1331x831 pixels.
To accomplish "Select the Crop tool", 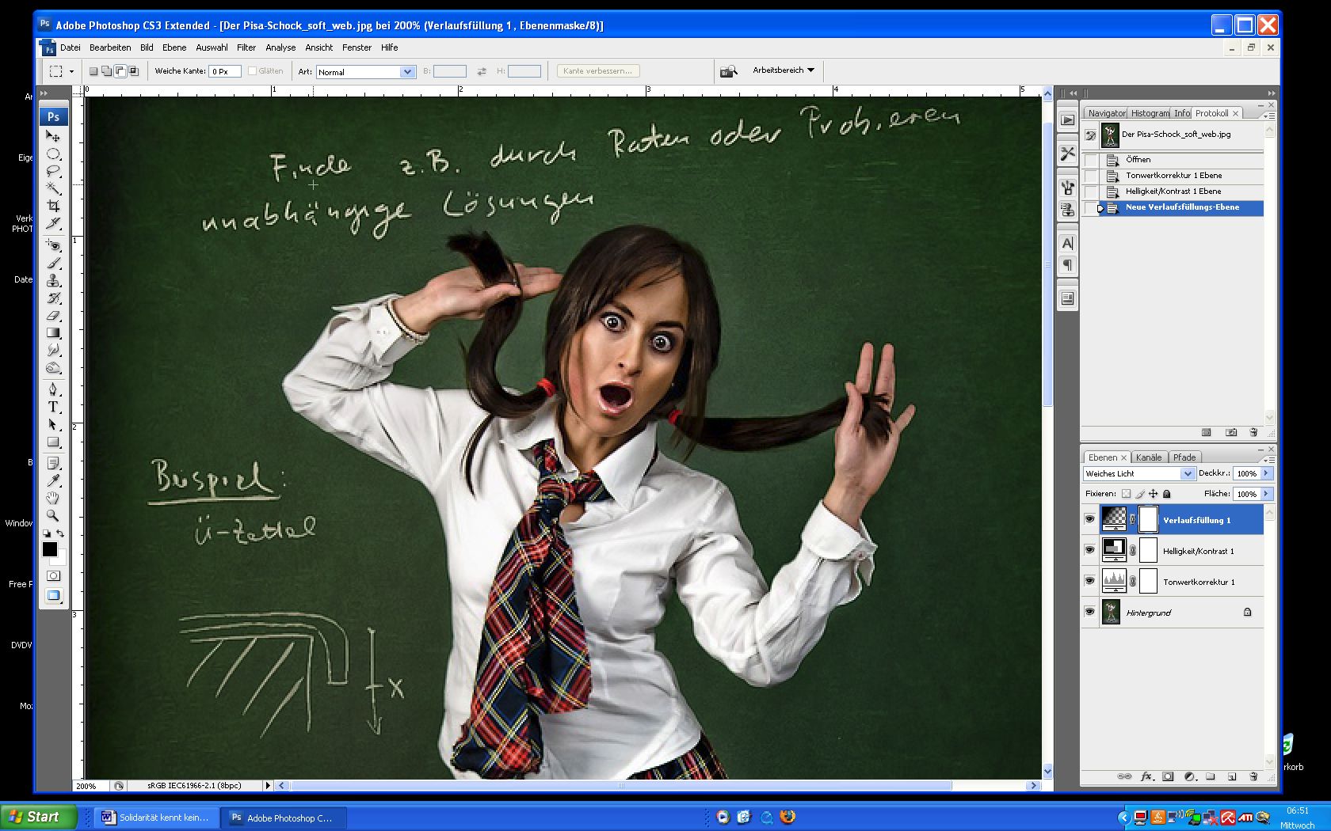I will 53,206.
